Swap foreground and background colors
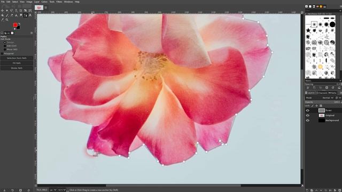The width and height of the screenshot is (342, 192). [x=19, y=23]
